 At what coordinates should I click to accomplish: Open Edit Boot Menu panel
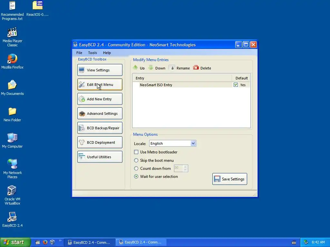(x=100, y=85)
